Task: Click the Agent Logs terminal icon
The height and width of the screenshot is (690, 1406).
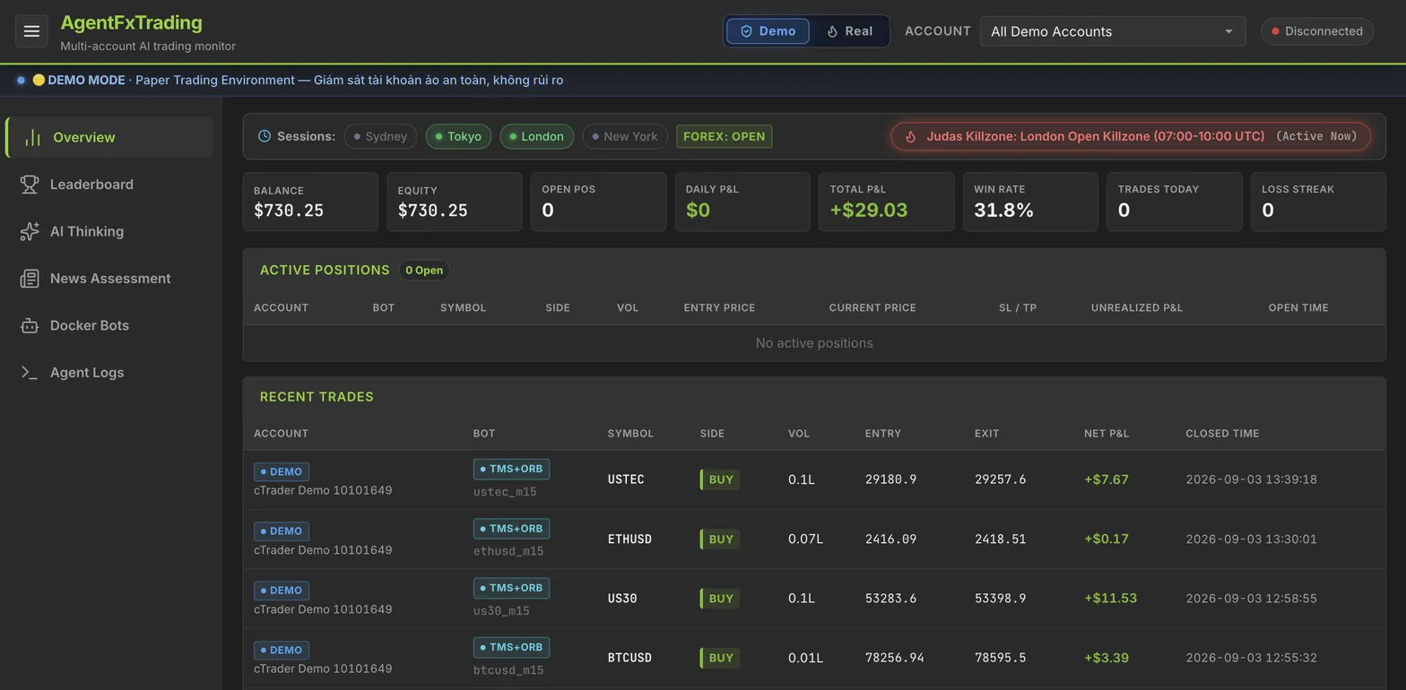Action: tap(30, 373)
